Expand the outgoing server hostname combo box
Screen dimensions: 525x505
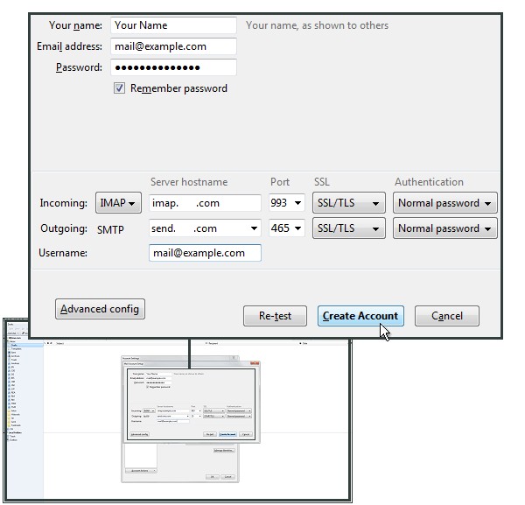pos(254,228)
